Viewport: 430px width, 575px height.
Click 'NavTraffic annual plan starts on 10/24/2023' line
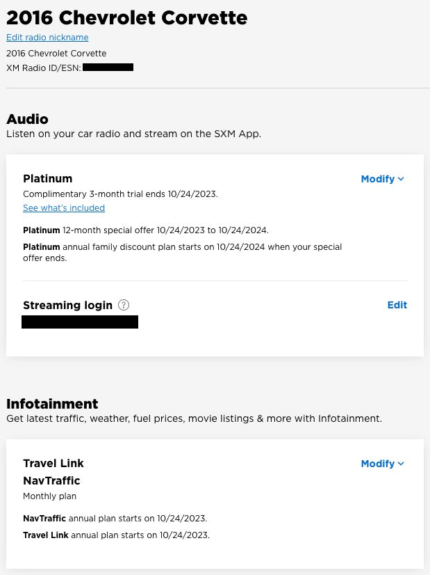click(115, 519)
